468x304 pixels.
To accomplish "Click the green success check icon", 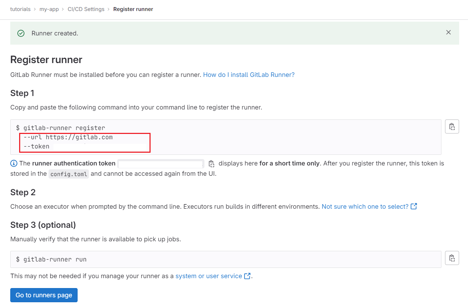I will point(21,33).
